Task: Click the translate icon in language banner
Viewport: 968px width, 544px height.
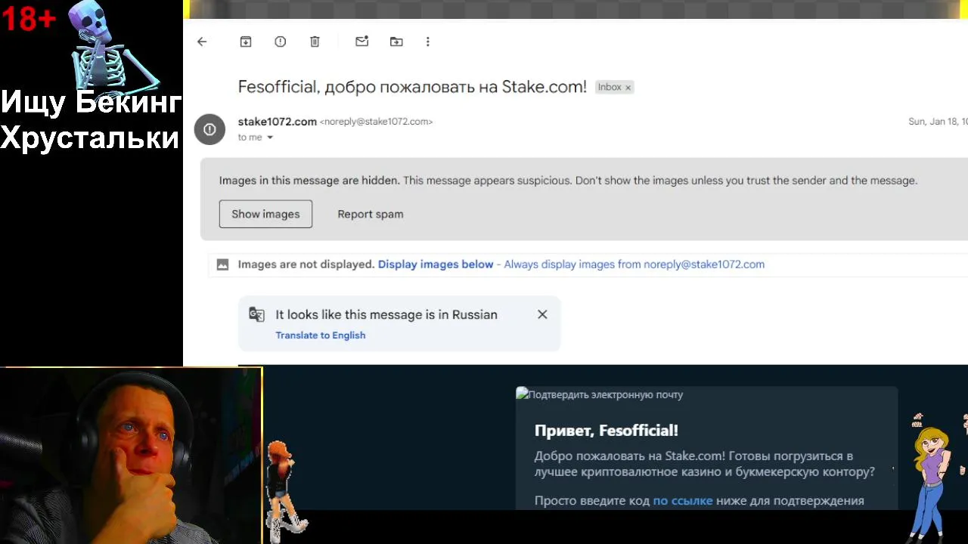Action: pyautogui.click(x=257, y=315)
